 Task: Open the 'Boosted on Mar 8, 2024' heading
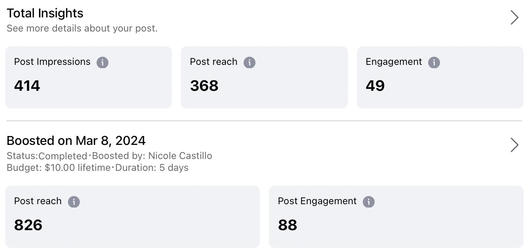pyautogui.click(x=76, y=141)
